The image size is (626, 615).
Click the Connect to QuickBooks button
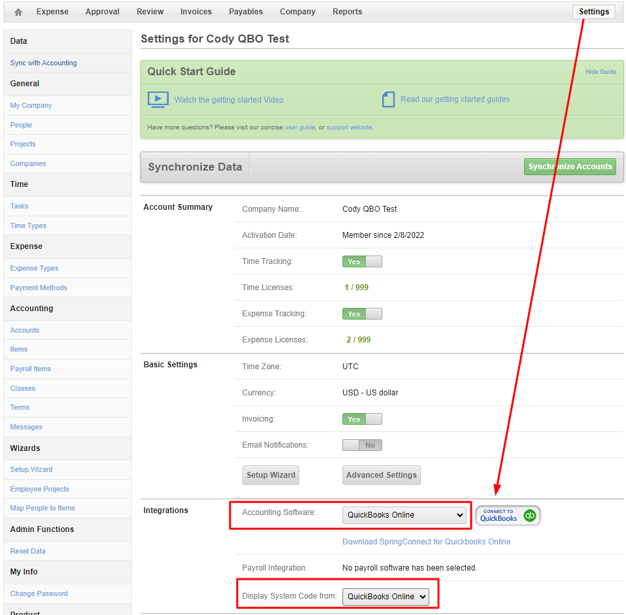click(508, 515)
